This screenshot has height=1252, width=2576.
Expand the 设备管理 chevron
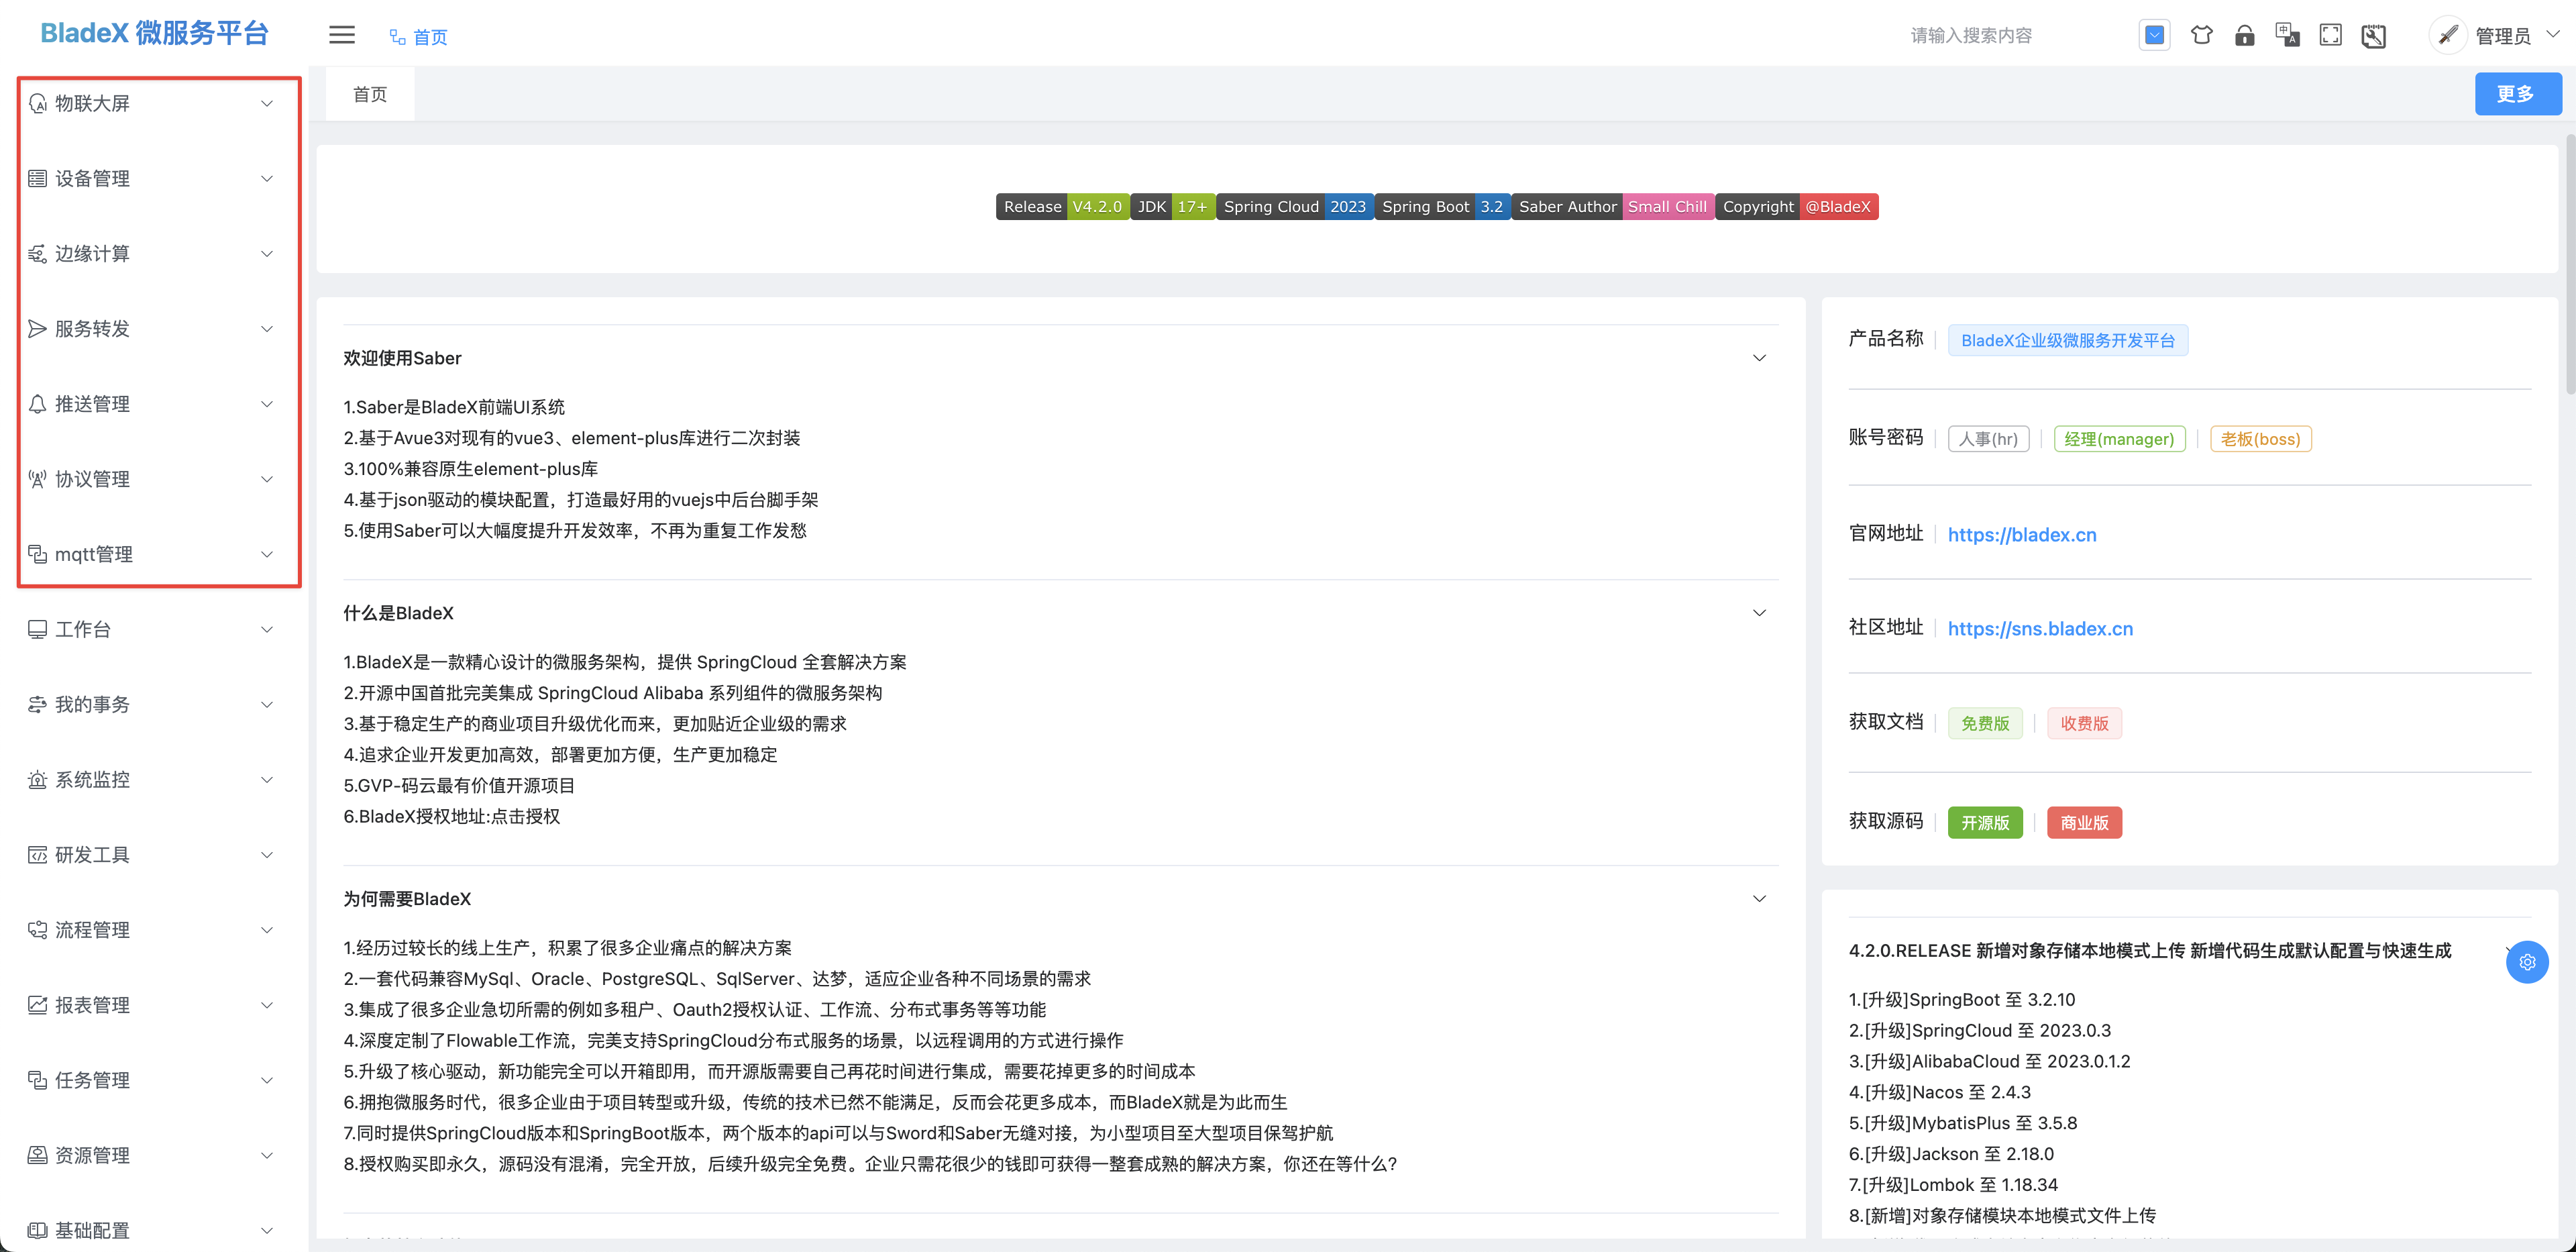coord(267,178)
